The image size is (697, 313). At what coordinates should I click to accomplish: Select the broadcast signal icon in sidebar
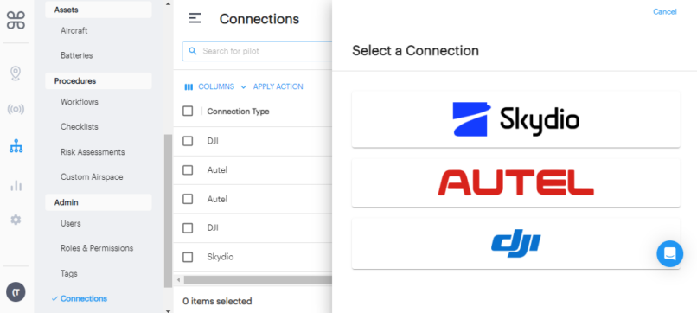pyautogui.click(x=16, y=109)
